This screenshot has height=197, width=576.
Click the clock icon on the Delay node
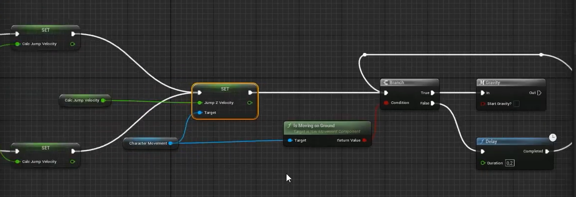[x=553, y=137]
